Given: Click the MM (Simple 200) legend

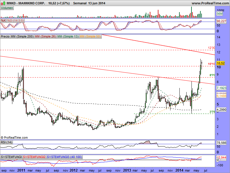Looking at the screenshot, I should pos(22,36).
